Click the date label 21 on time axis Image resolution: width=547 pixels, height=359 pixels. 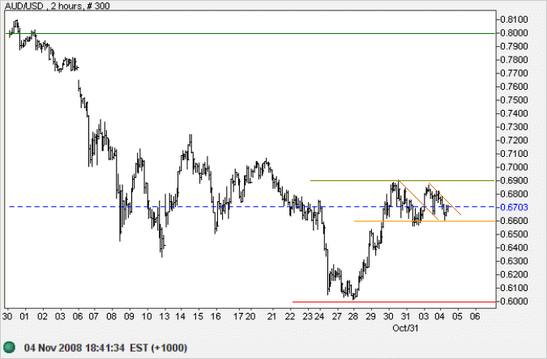[271, 316]
